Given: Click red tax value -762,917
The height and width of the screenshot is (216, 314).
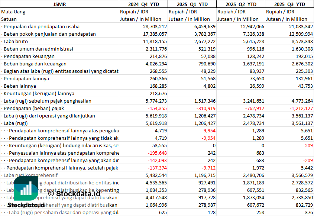Looking at the screenshot, I should tap(255, 109).
